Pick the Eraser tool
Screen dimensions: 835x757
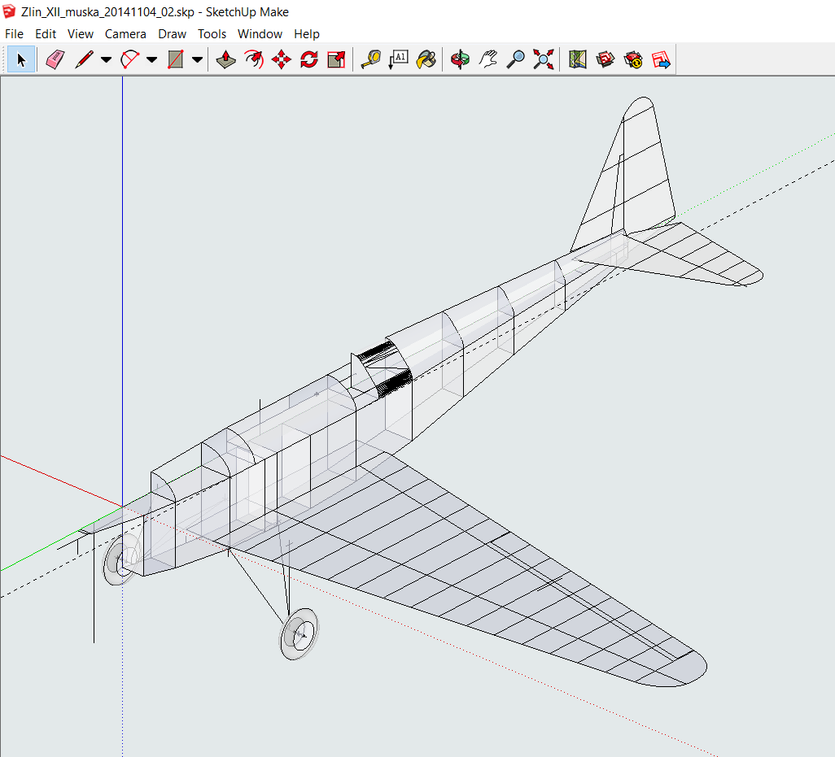pos(55,59)
